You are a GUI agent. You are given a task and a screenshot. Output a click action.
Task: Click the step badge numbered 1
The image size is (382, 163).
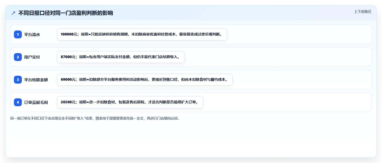(x=18, y=34)
